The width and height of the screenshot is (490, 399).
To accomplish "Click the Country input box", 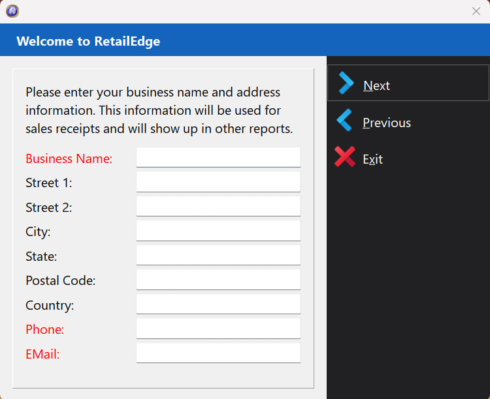I will pyautogui.click(x=218, y=304).
